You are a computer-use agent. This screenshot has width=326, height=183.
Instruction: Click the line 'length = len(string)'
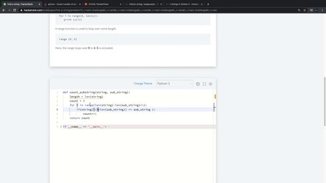coord(86,97)
